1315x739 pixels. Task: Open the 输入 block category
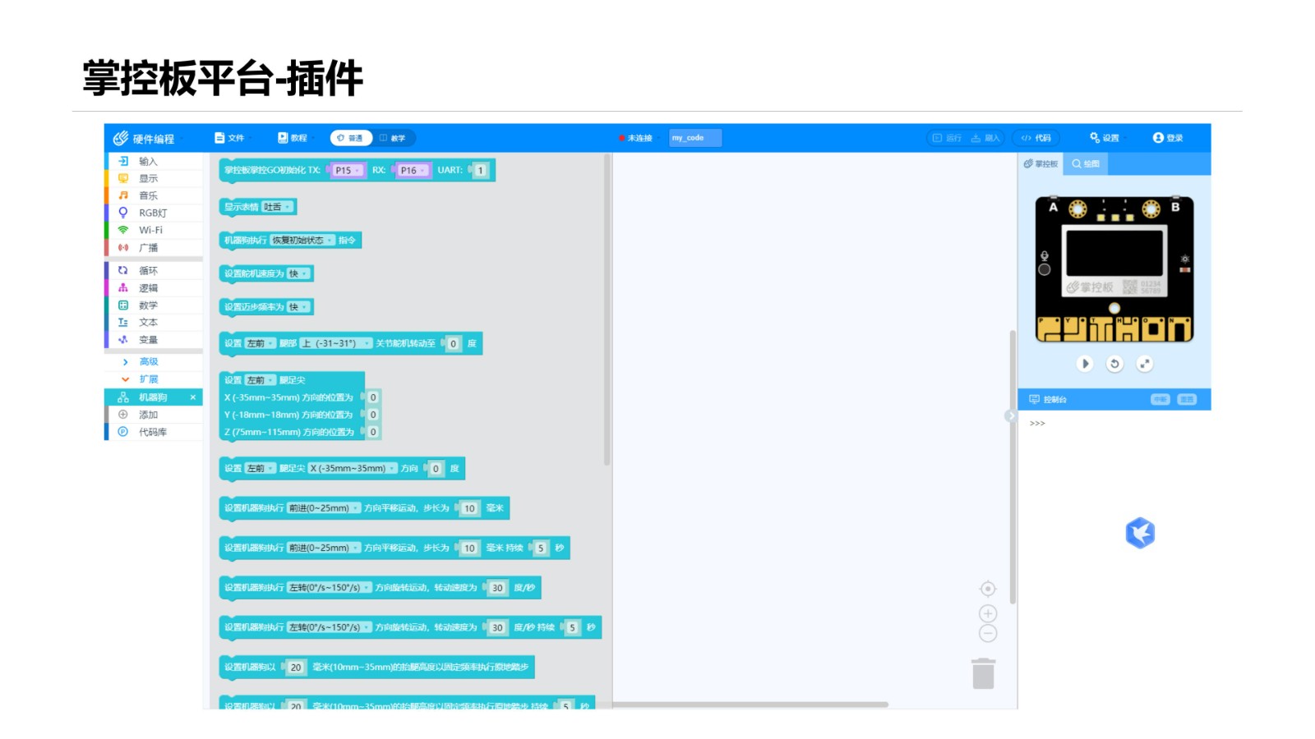pos(154,161)
